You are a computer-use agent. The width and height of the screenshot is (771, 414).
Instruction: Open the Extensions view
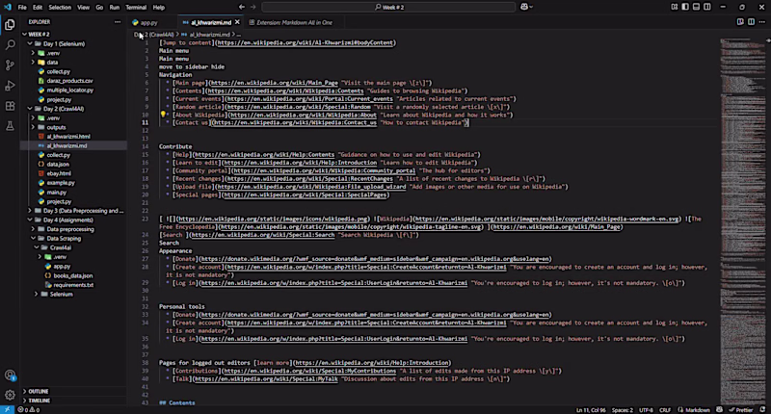click(x=10, y=106)
